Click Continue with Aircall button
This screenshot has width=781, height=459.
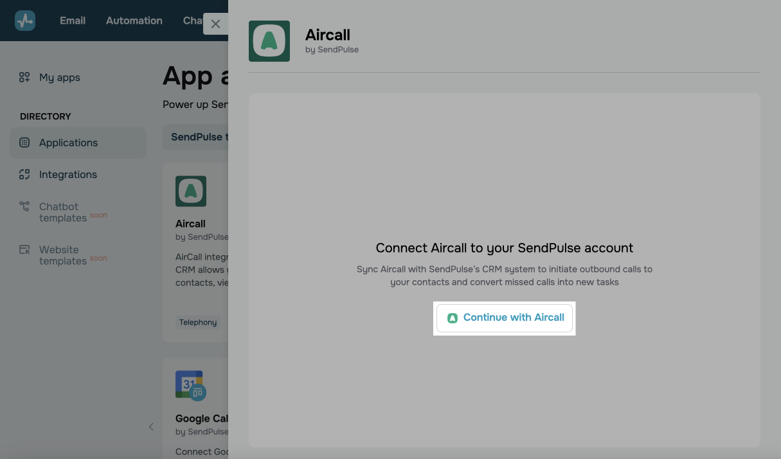505,318
